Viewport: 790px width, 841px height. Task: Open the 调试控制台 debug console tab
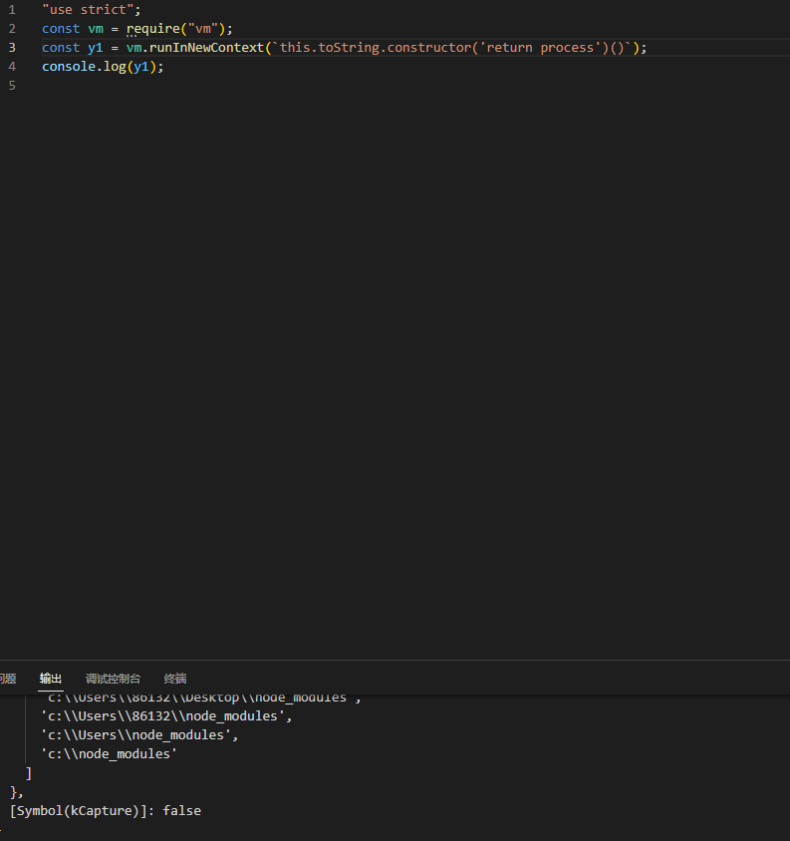[x=113, y=679]
